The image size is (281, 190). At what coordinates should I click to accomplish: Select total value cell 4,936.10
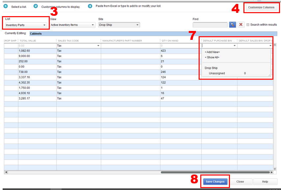37,93
